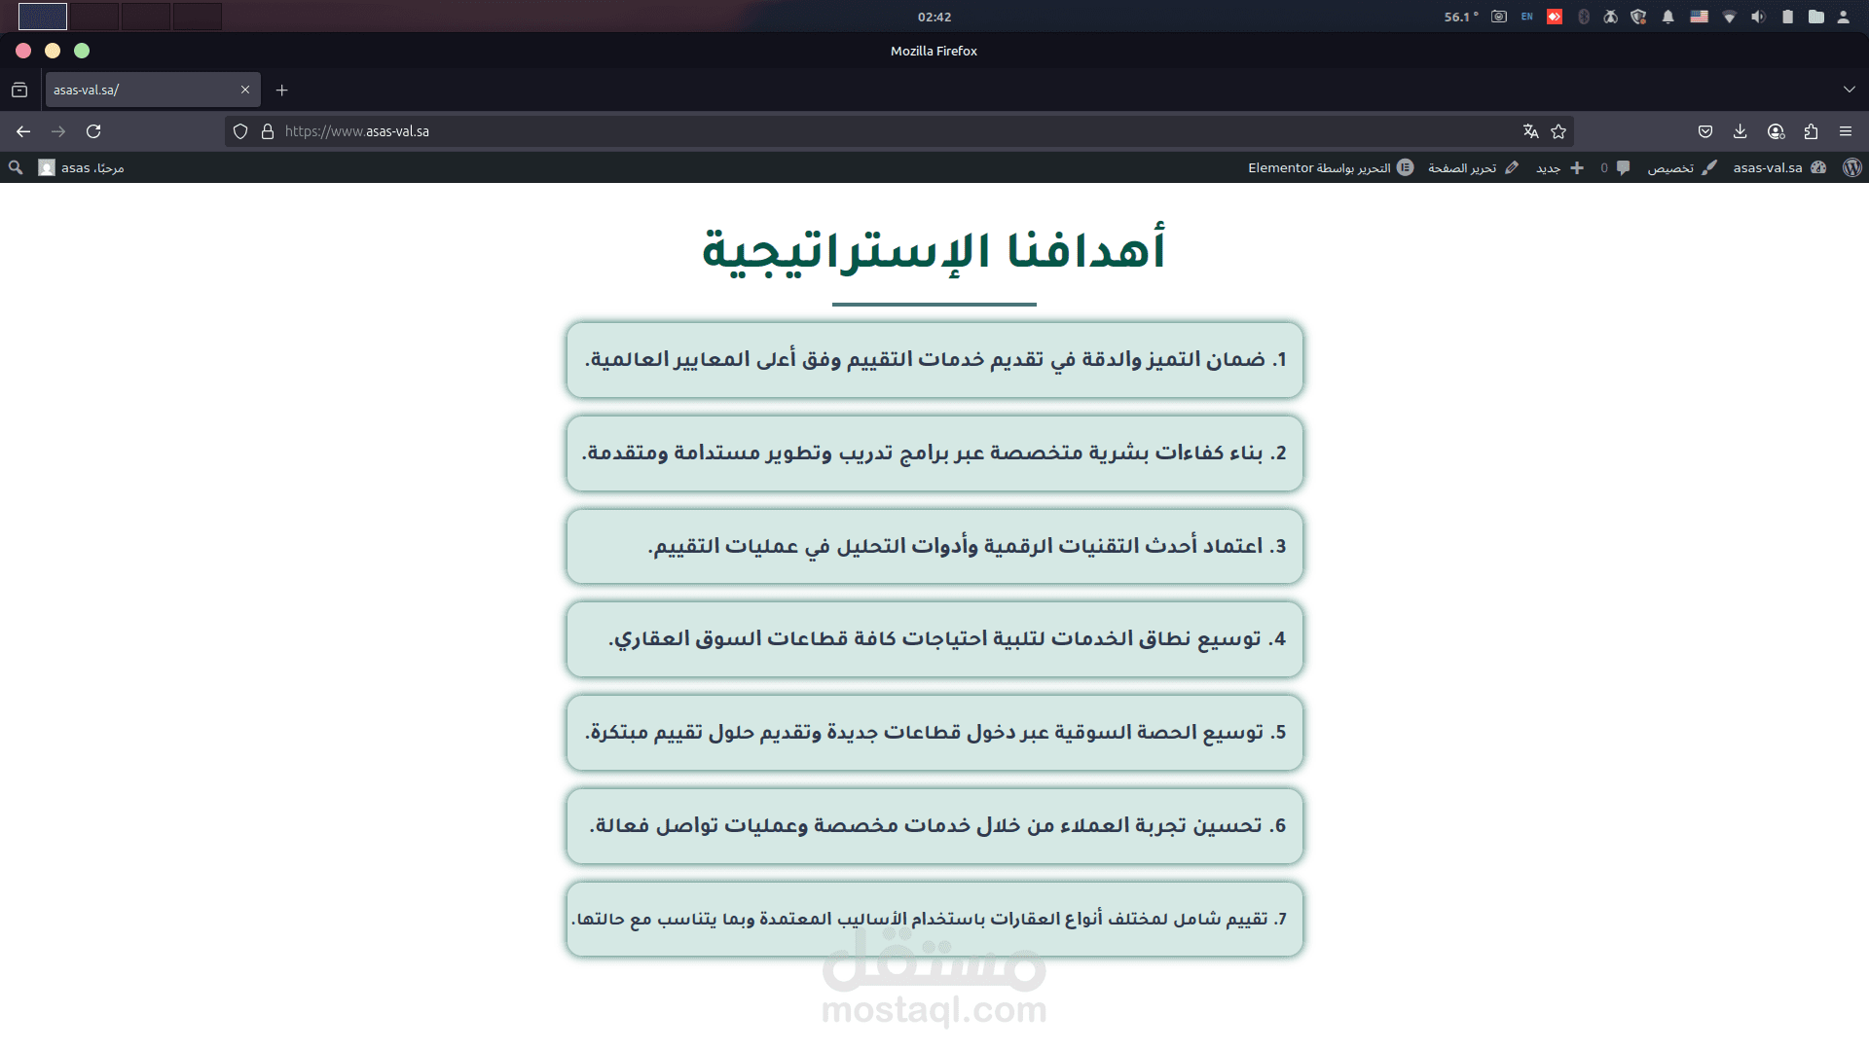Viewport: 1869px width, 1051px height.
Task: Open the مرحبا asas account menu
Action: (81, 167)
